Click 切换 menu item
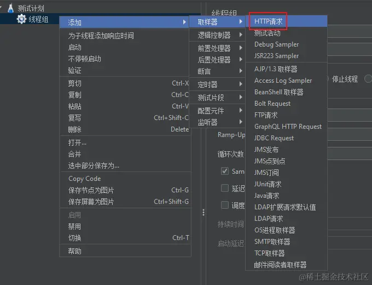Image resolution: width=372 pixels, height=285 pixels. click(x=125, y=238)
